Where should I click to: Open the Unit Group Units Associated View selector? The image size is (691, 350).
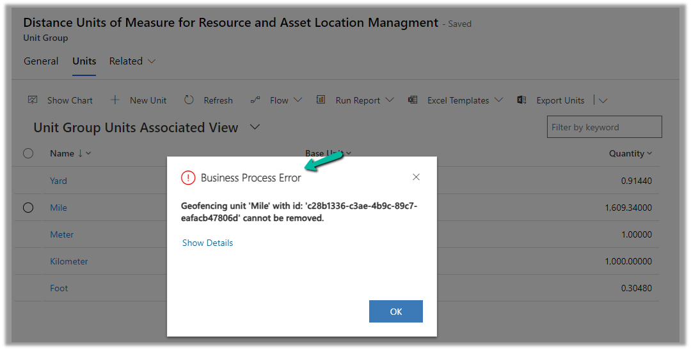[x=255, y=127]
